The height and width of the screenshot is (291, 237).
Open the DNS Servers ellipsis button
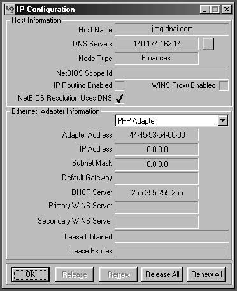pyautogui.click(x=208, y=44)
